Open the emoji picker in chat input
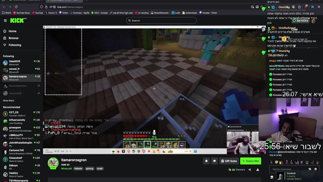The image size is (323, 182). [315, 169]
